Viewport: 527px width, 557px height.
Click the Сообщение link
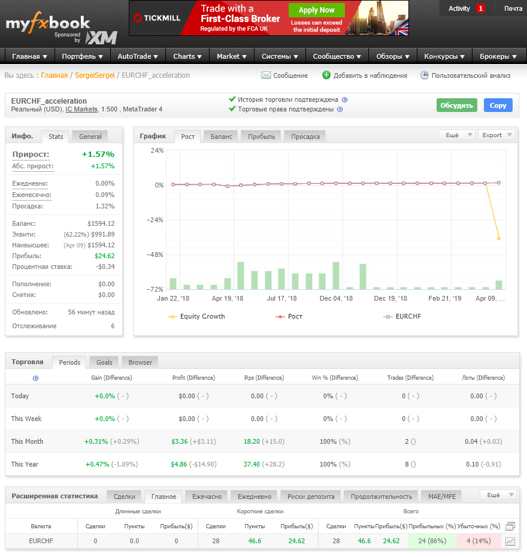pyautogui.click(x=290, y=75)
